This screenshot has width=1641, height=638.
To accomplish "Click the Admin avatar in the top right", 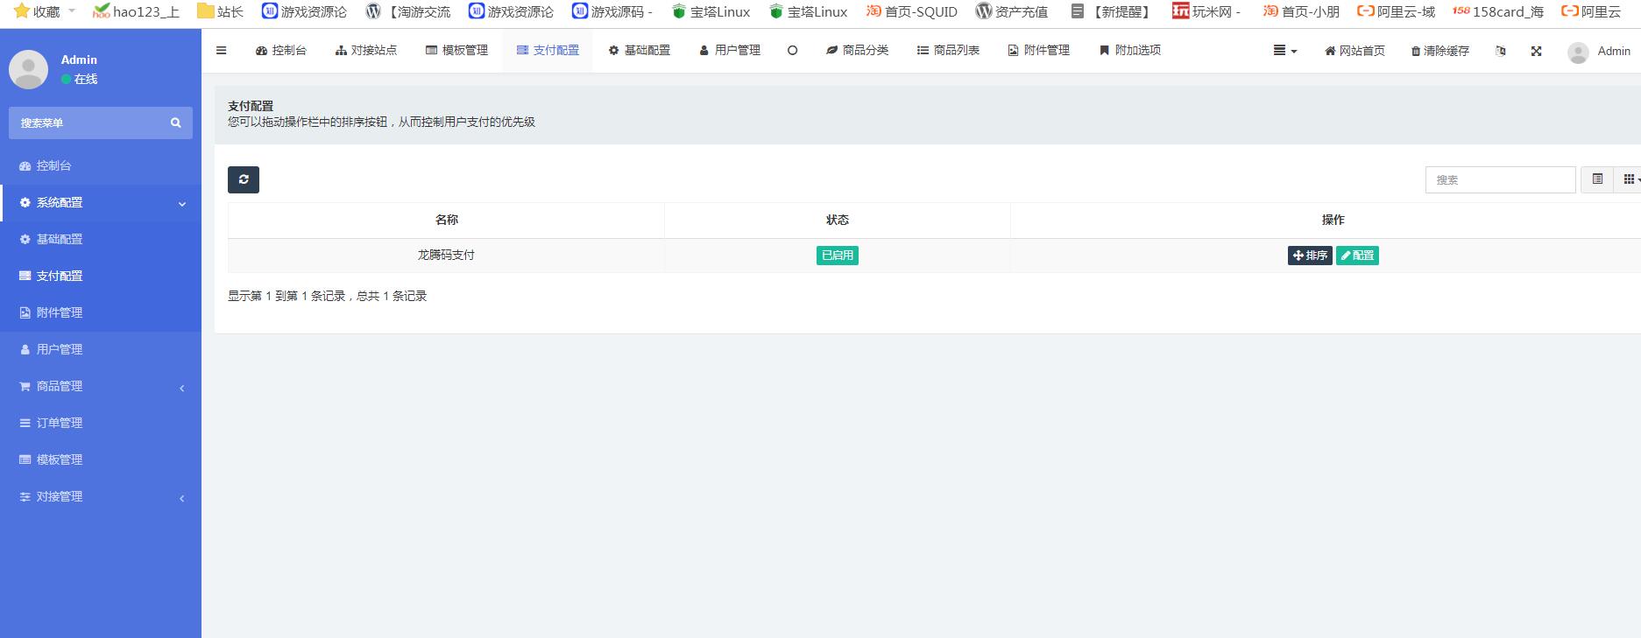I will [1578, 53].
